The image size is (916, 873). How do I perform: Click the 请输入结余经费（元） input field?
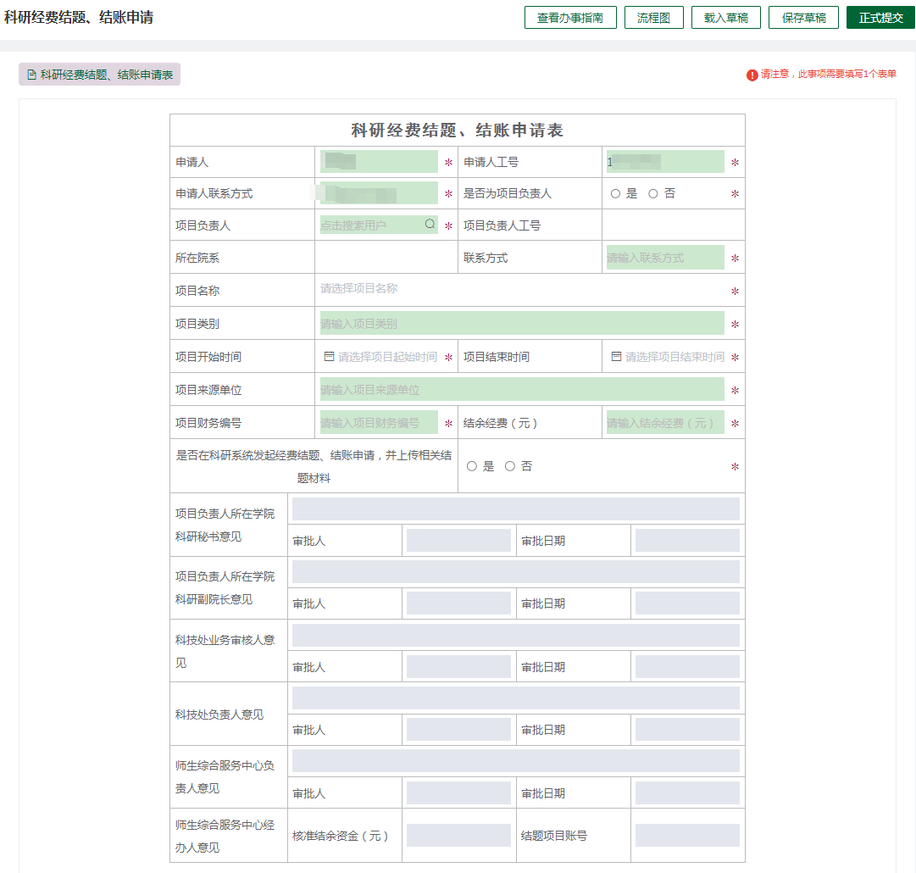pos(665,422)
